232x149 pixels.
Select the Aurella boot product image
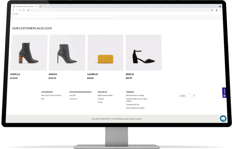point(29,52)
